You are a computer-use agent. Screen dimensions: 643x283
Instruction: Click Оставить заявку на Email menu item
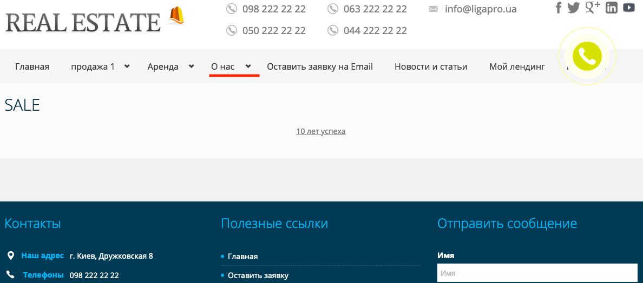[320, 67]
